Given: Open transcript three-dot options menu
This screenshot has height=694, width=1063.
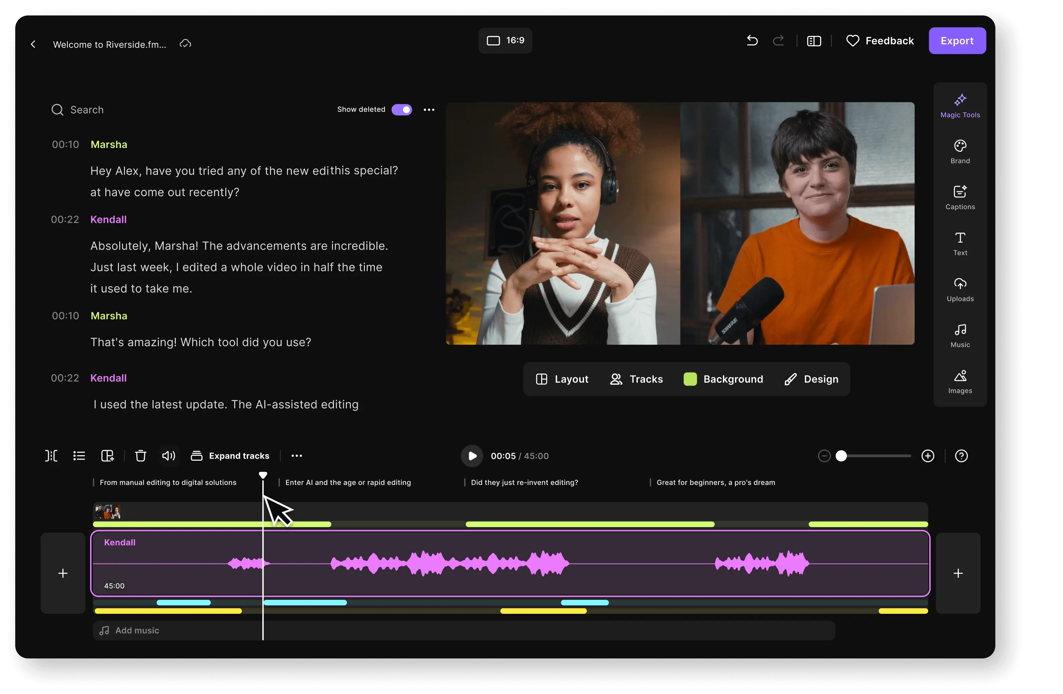Looking at the screenshot, I should pyautogui.click(x=429, y=109).
